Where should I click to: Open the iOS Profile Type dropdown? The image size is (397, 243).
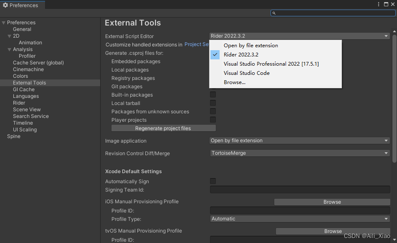[x=300, y=219]
